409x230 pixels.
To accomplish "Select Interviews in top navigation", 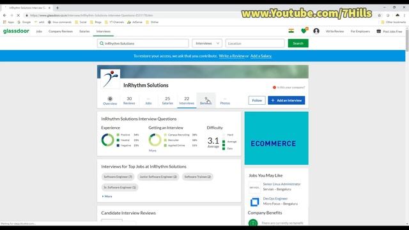I will [x=104, y=31].
